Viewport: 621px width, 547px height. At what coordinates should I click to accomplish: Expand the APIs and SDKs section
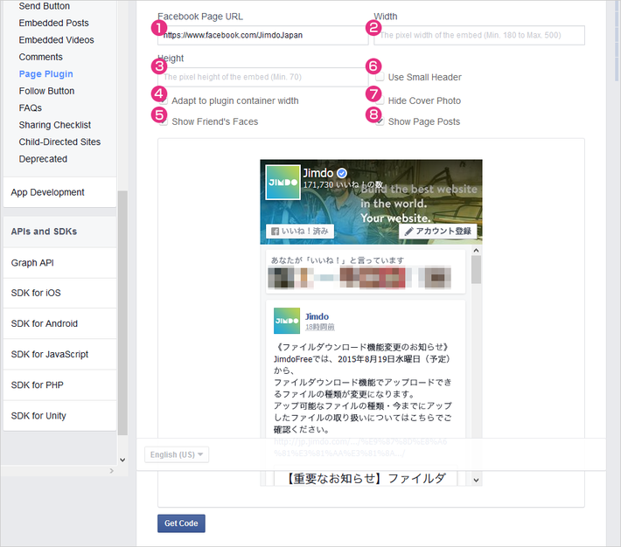[59, 232]
